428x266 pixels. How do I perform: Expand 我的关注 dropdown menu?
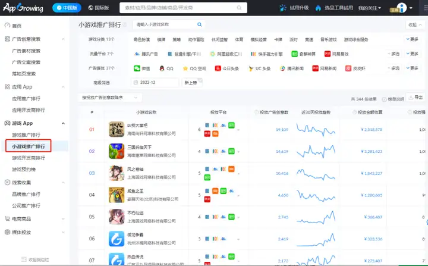pyautogui.click(x=369, y=8)
